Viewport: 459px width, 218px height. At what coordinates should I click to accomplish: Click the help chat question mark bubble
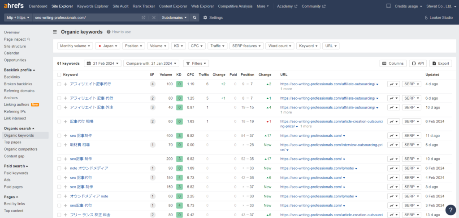(450, 209)
